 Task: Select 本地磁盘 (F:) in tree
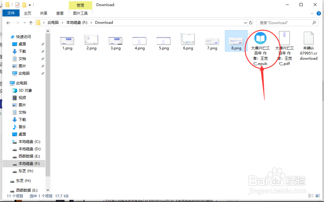click(x=24, y=164)
